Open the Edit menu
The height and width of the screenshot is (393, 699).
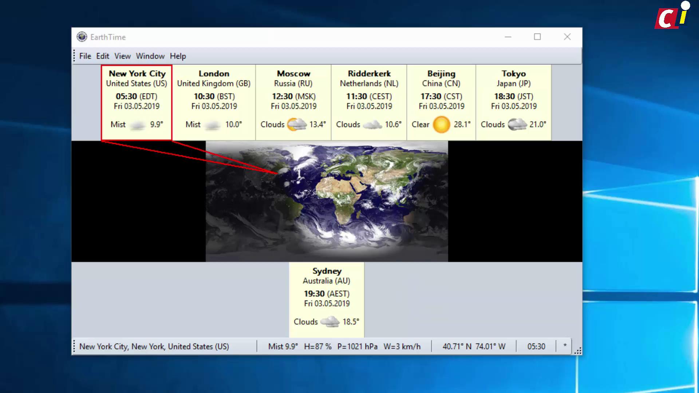pos(103,56)
